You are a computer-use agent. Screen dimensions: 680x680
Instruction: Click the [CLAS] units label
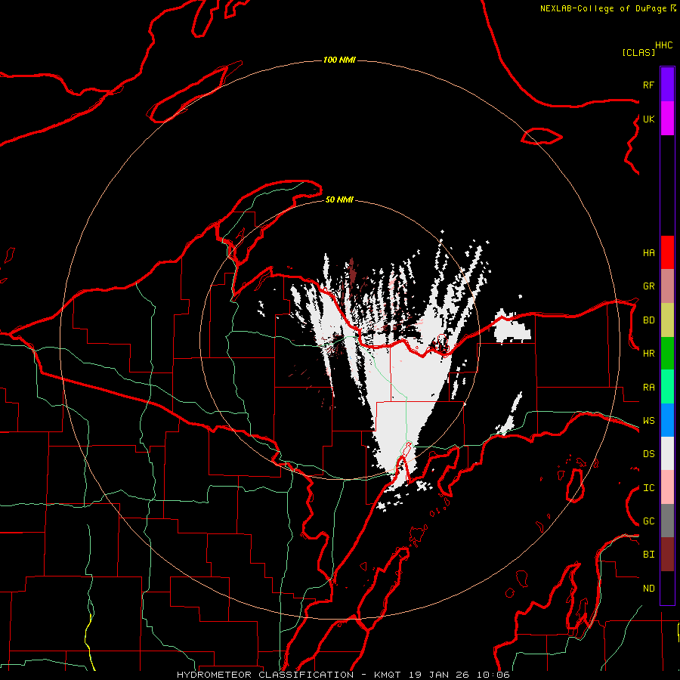(638, 52)
